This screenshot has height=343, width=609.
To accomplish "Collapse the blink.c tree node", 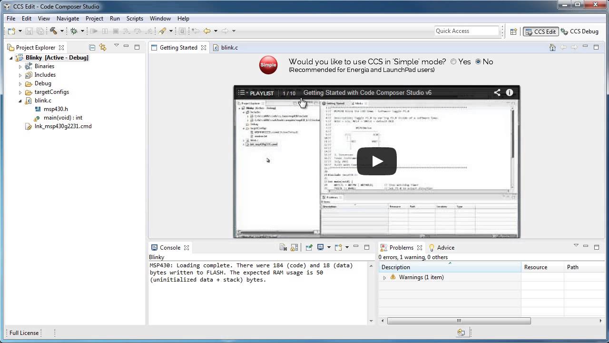I will click(20, 101).
